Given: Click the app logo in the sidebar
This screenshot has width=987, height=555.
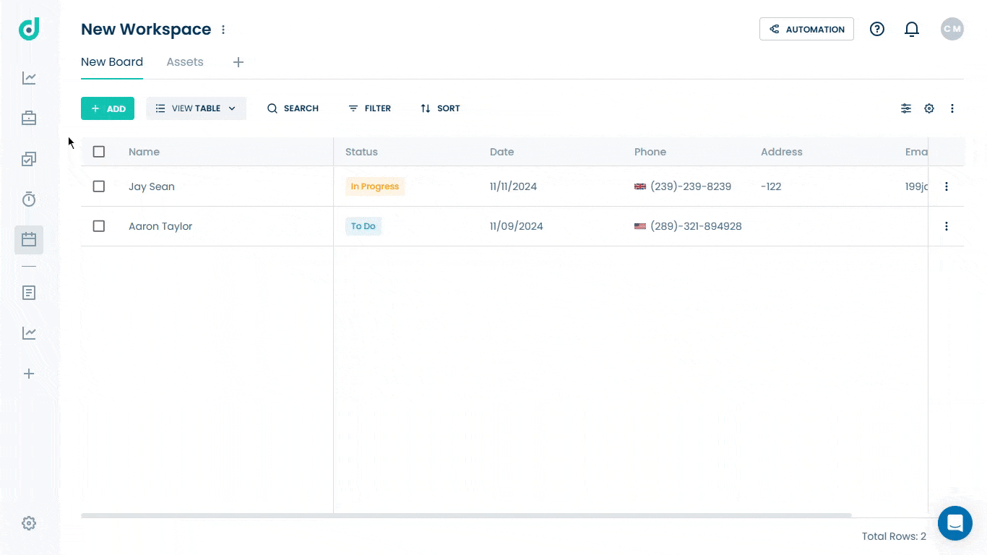Looking at the screenshot, I should (29, 29).
